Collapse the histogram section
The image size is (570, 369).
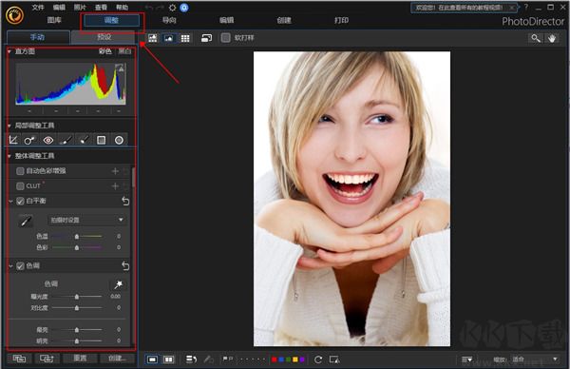(x=9, y=51)
